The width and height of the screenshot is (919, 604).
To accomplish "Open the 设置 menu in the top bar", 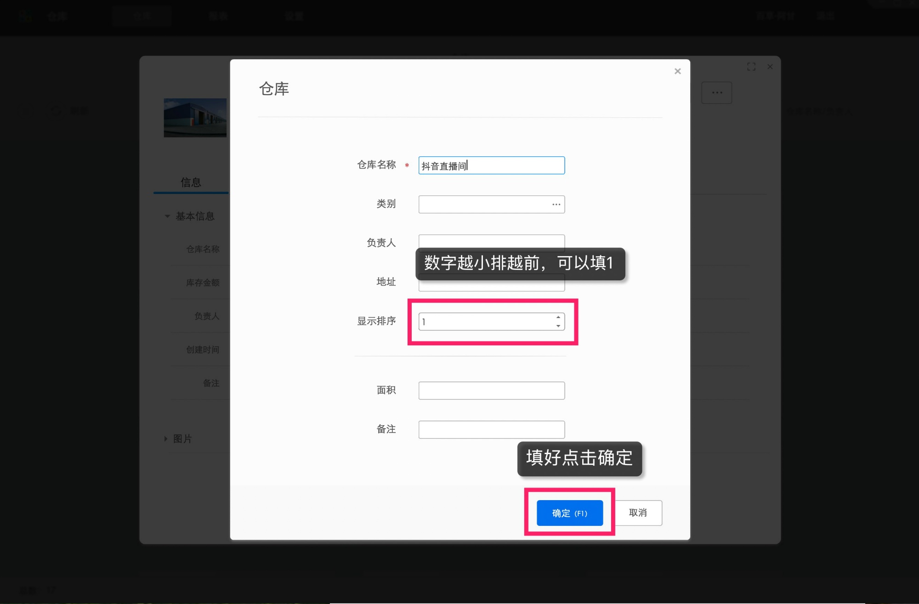I will (x=294, y=16).
